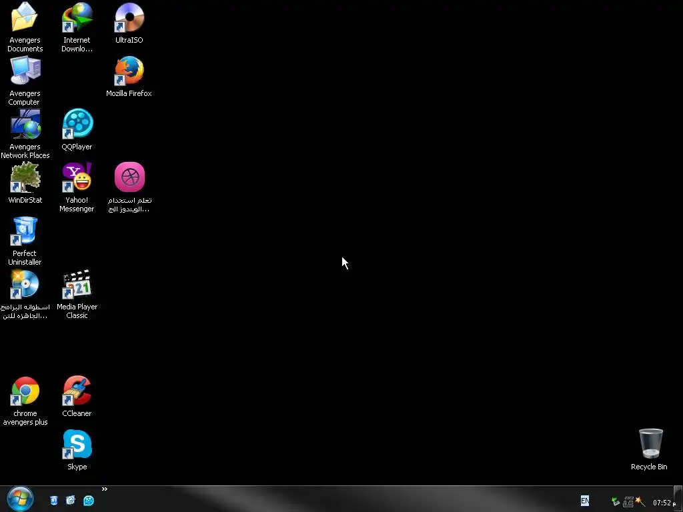The height and width of the screenshot is (512, 683).
Task: Select the CCleaner desktop shortcut
Action: tap(77, 391)
